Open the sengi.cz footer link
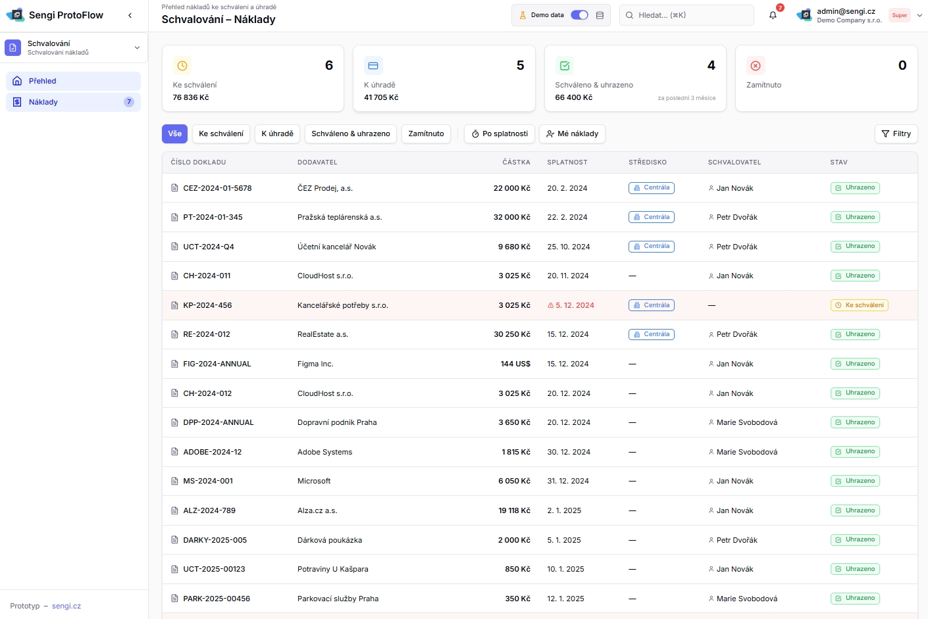 click(x=66, y=606)
